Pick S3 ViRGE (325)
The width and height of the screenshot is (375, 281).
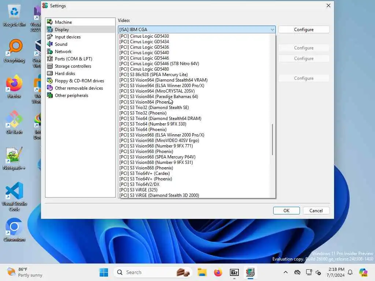pyautogui.click(x=194, y=190)
